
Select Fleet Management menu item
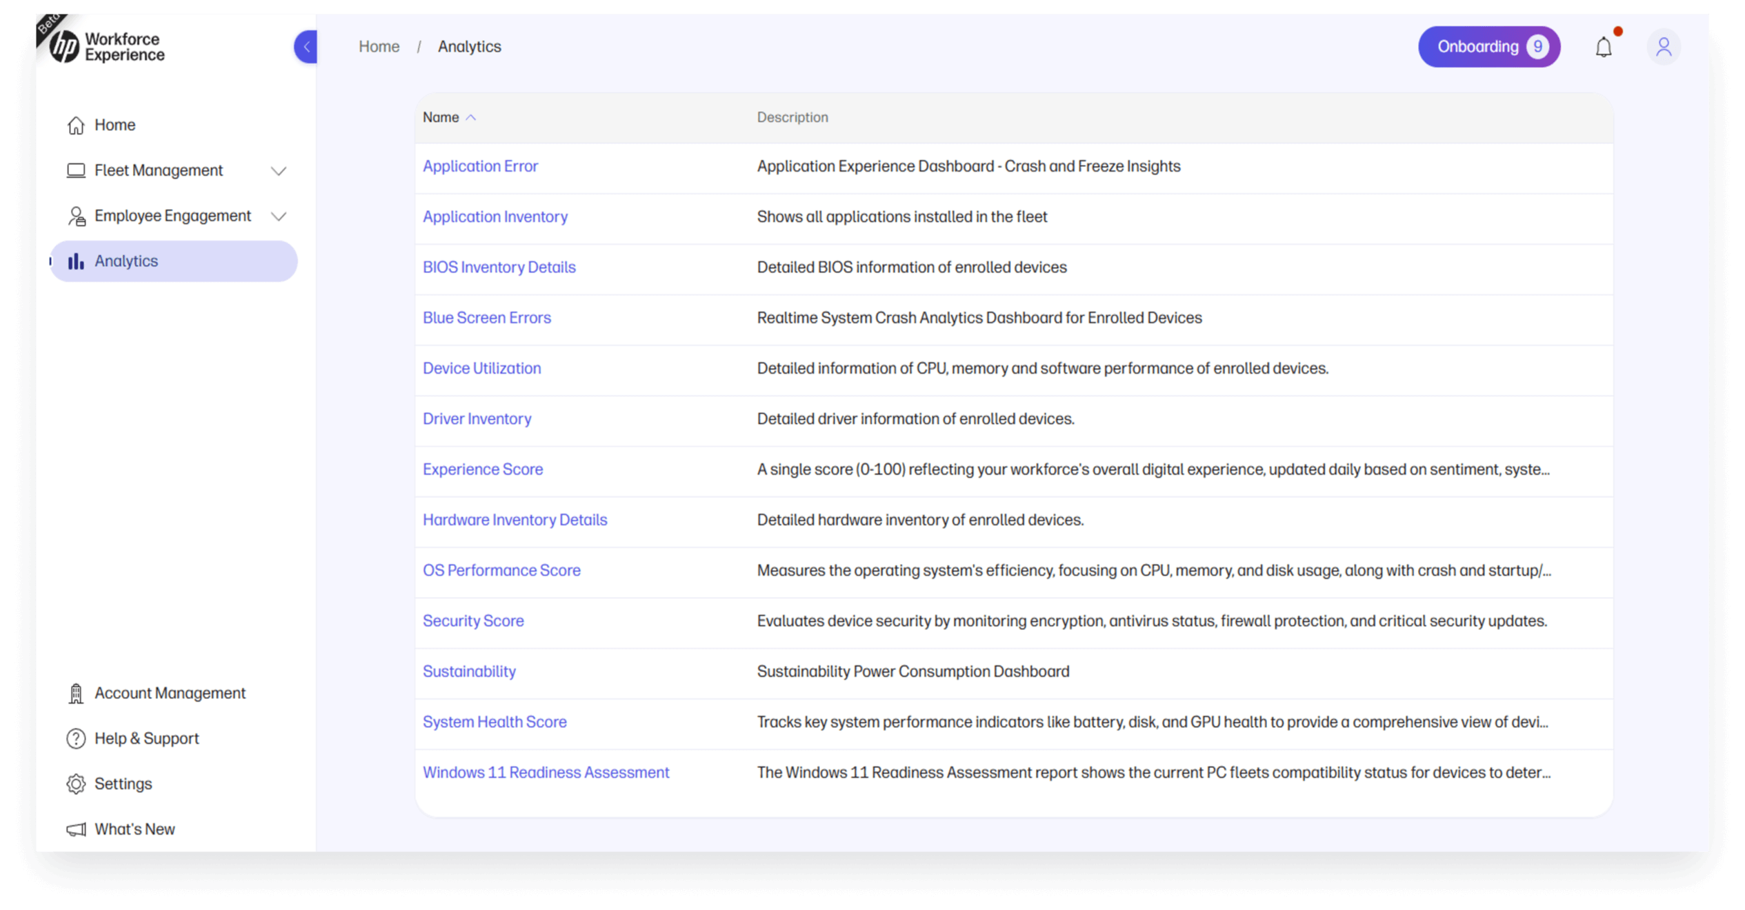click(x=174, y=170)
